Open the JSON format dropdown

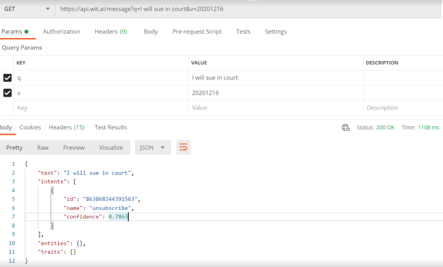click(153, 147)
